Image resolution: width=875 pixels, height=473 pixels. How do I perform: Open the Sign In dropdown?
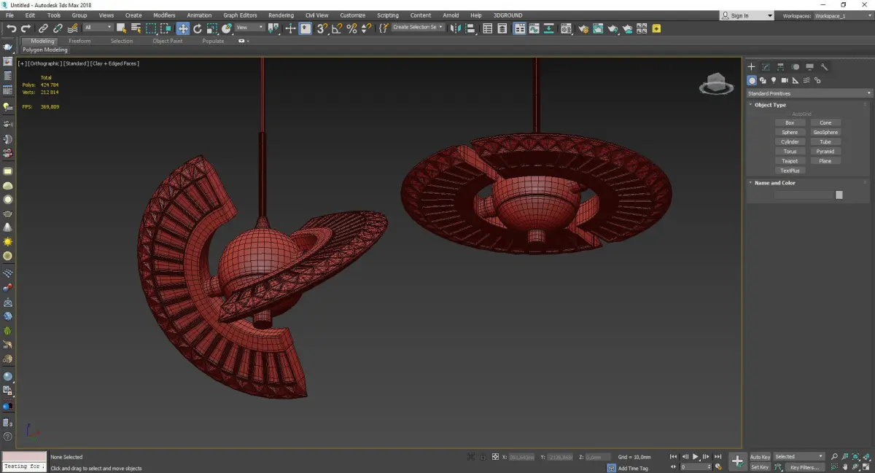click(747, 15)
